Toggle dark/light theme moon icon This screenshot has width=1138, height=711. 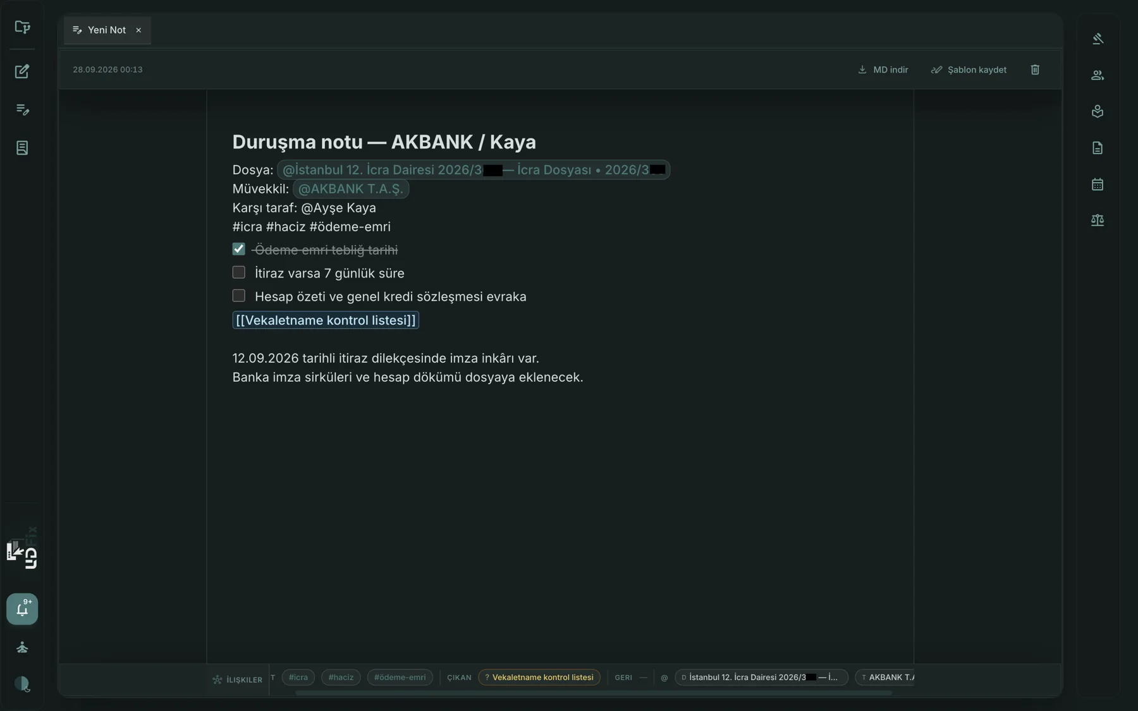tap(22, 684)
